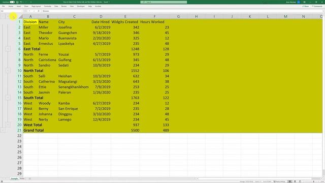
Task: Collapse the East group outline button
Action: click(x=8, y=49)
